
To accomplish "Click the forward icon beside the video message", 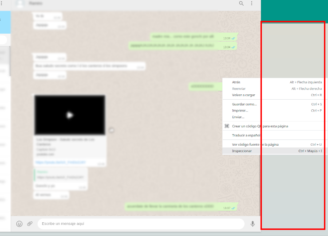I will click(x=111, y=130).
